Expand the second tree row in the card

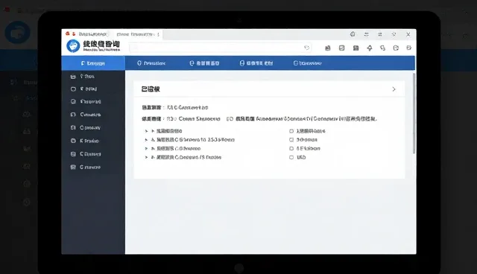[146, 140]
